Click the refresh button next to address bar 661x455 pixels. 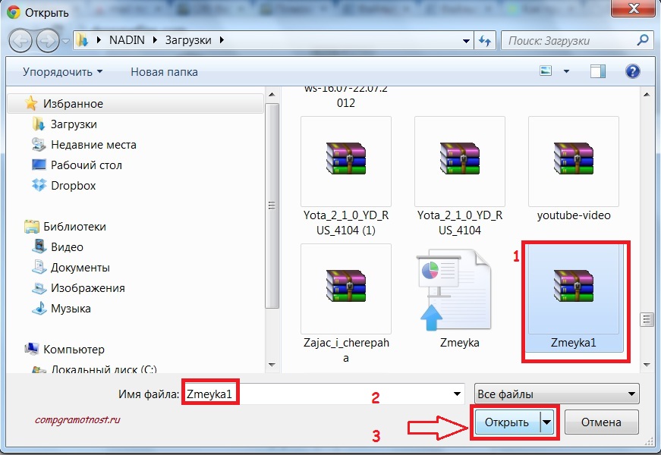[x=485, y=41]
